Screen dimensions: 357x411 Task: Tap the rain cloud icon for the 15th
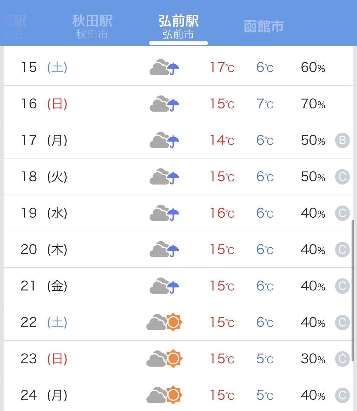point(164,67)
